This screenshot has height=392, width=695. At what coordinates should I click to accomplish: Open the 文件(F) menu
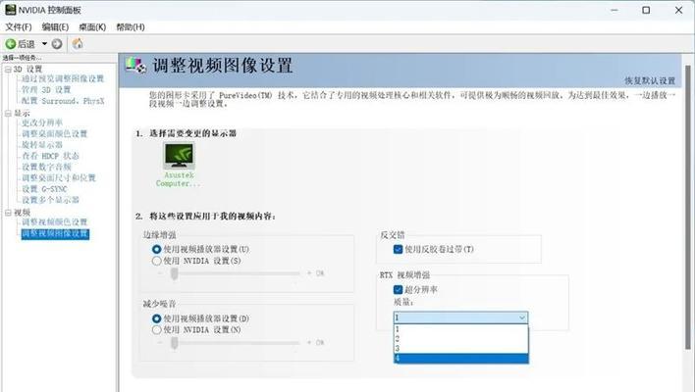(x=19, y=27)
